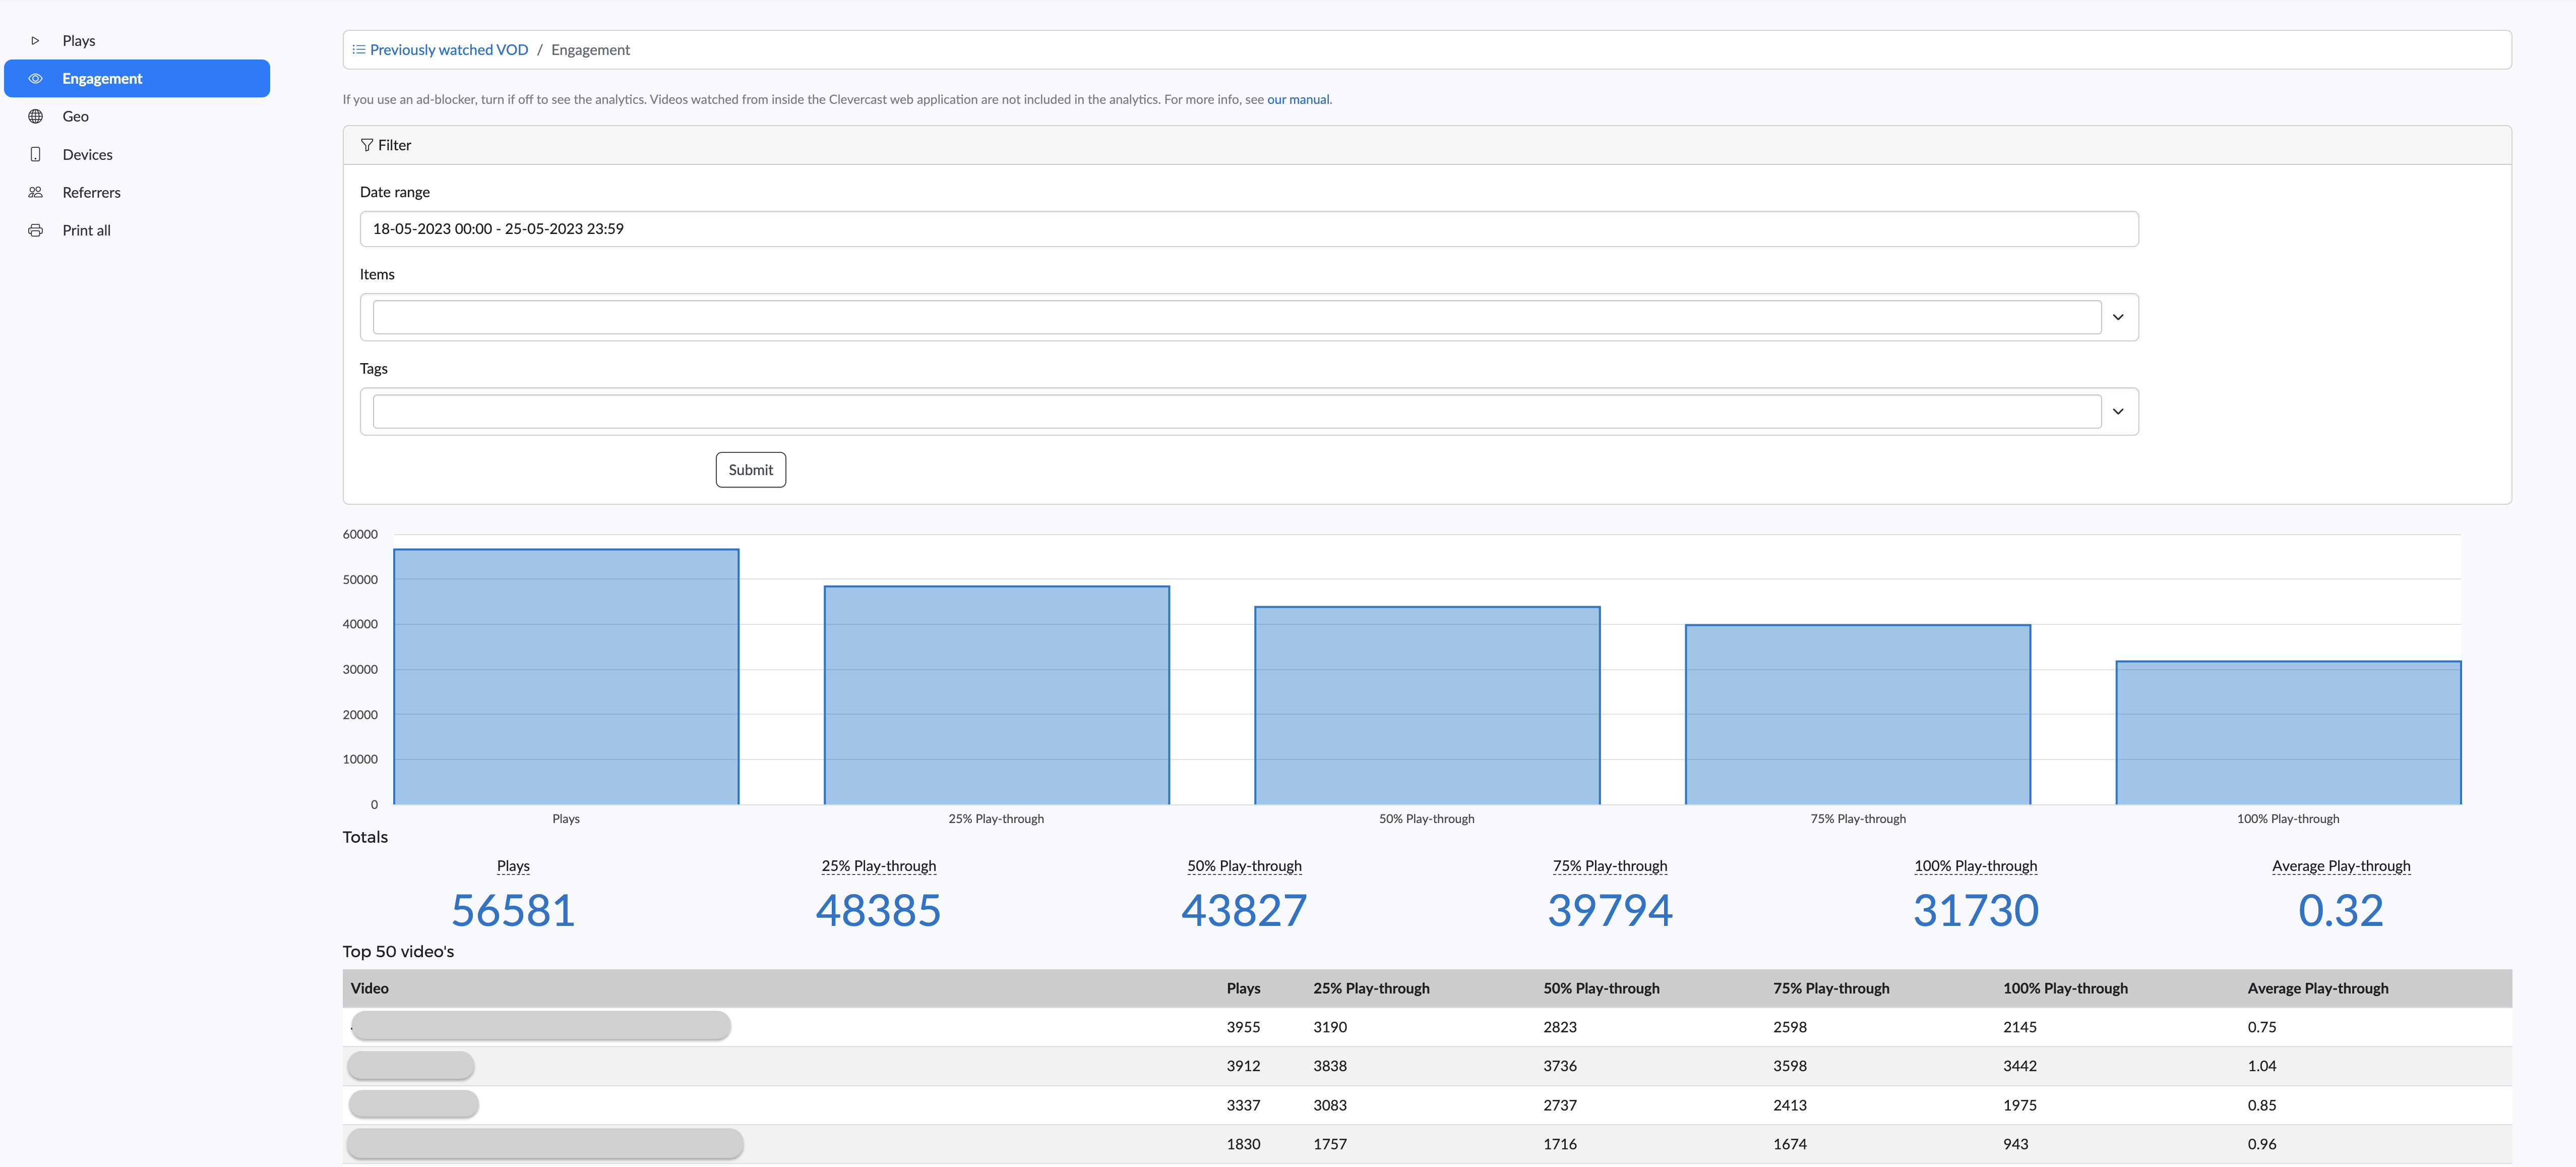Select Engagement in the sidebar

[x=137, y=79]
